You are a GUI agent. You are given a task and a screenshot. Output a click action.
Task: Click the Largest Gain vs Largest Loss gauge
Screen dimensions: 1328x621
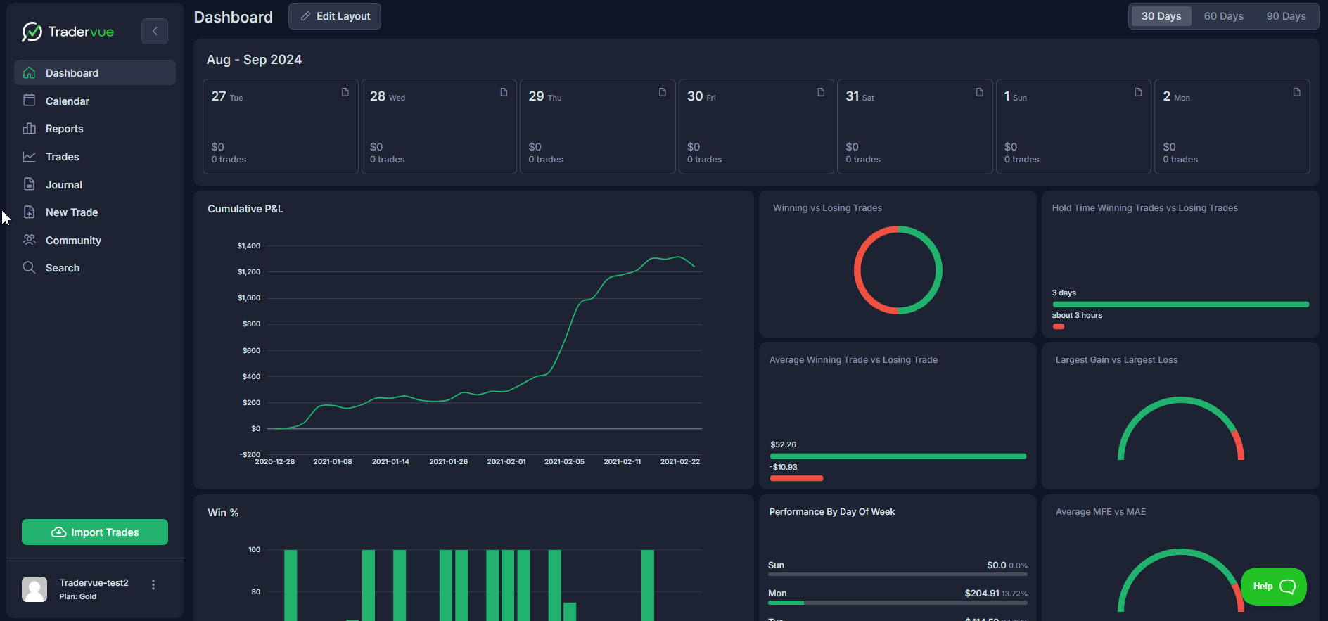point(1181,428)
